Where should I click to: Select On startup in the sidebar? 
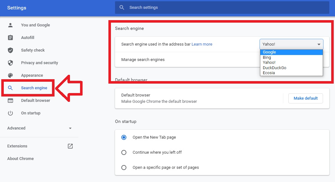click(31, 113)
